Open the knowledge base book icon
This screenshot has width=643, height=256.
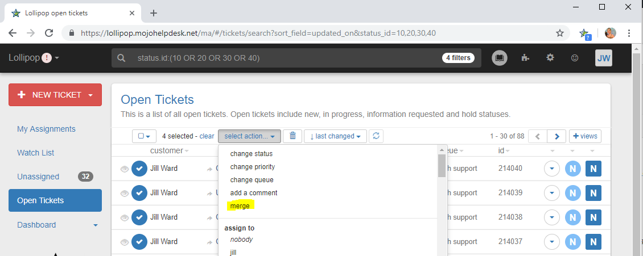500,58
